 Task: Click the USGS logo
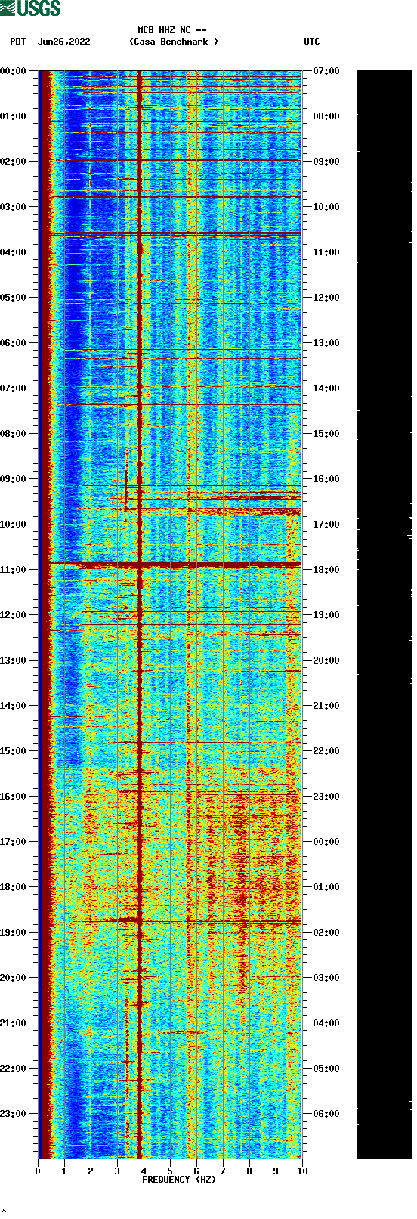pyautogui.click(x=30, y=8)
